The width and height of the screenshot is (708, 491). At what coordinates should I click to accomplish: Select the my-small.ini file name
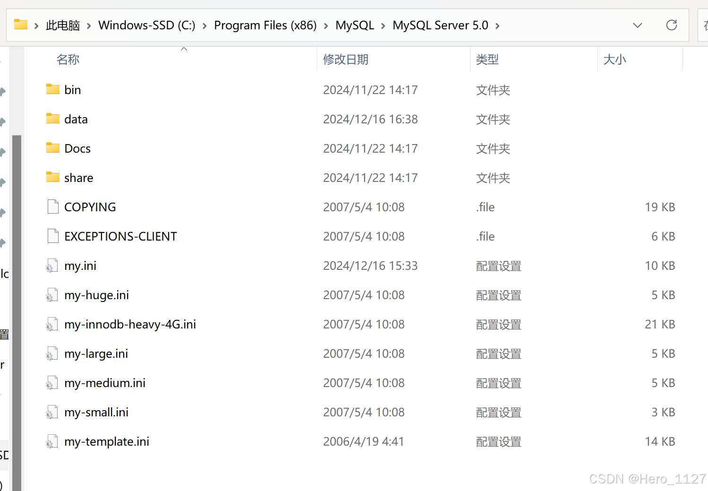point(96,412)
